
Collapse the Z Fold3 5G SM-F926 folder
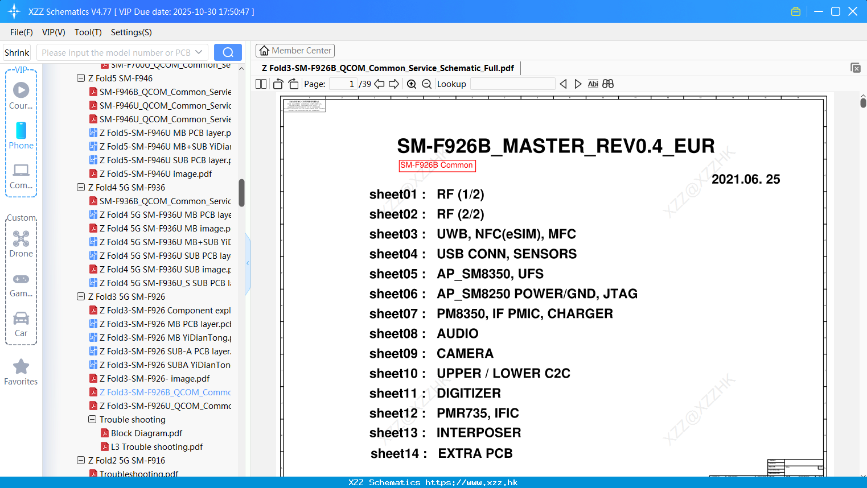[x=81, y=296]
